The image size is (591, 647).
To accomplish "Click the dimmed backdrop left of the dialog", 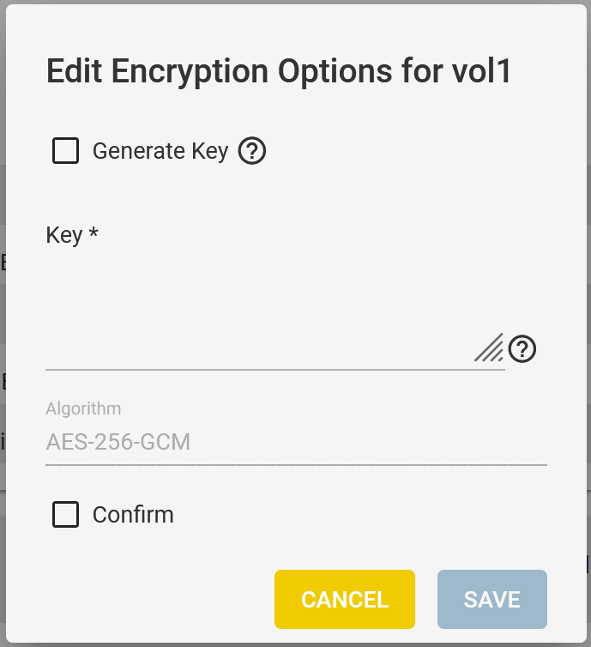I will [3, 323].
